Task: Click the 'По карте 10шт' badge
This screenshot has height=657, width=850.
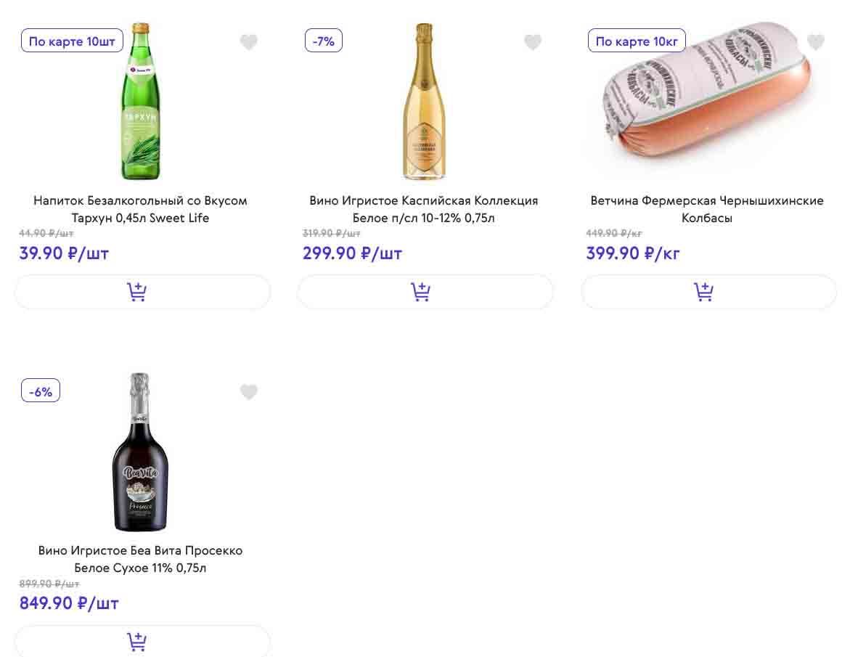Action: coord(72,41)
